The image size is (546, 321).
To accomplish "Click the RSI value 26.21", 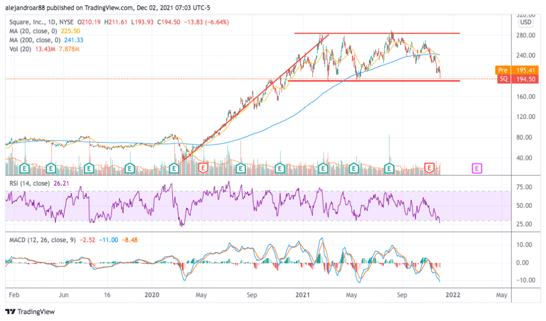I will coord(61,183).
